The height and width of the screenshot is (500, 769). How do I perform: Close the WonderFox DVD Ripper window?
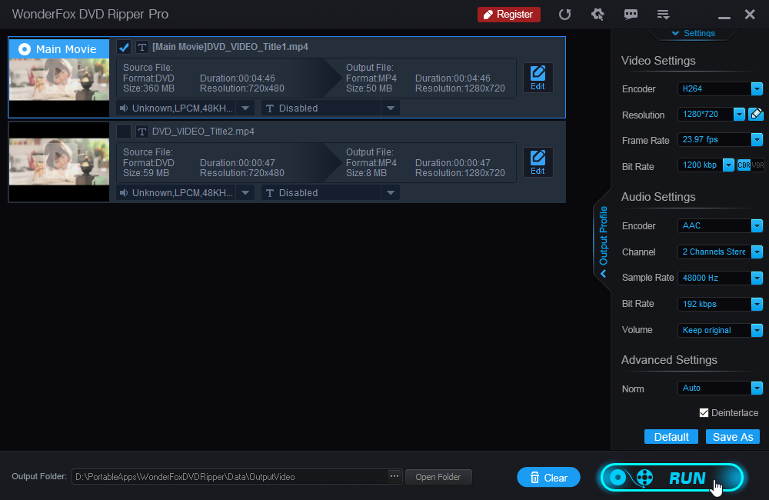tap(749, 14)
